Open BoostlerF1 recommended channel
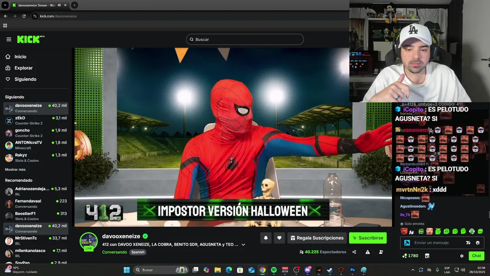 (36, 216)
